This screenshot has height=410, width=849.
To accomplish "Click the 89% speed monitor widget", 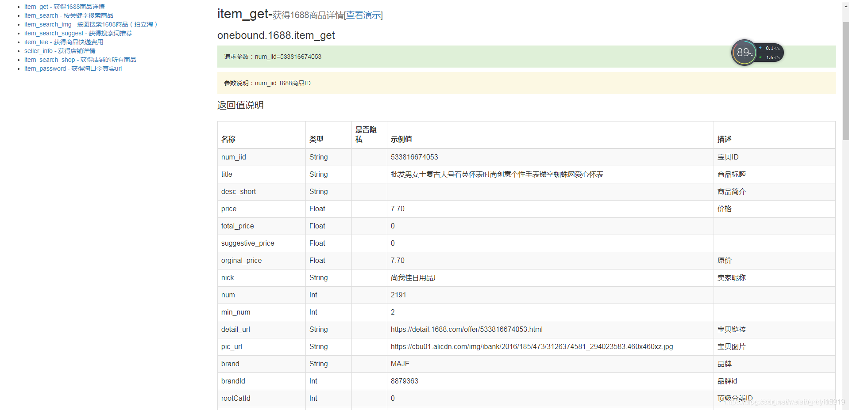I will tap(757, 53).
